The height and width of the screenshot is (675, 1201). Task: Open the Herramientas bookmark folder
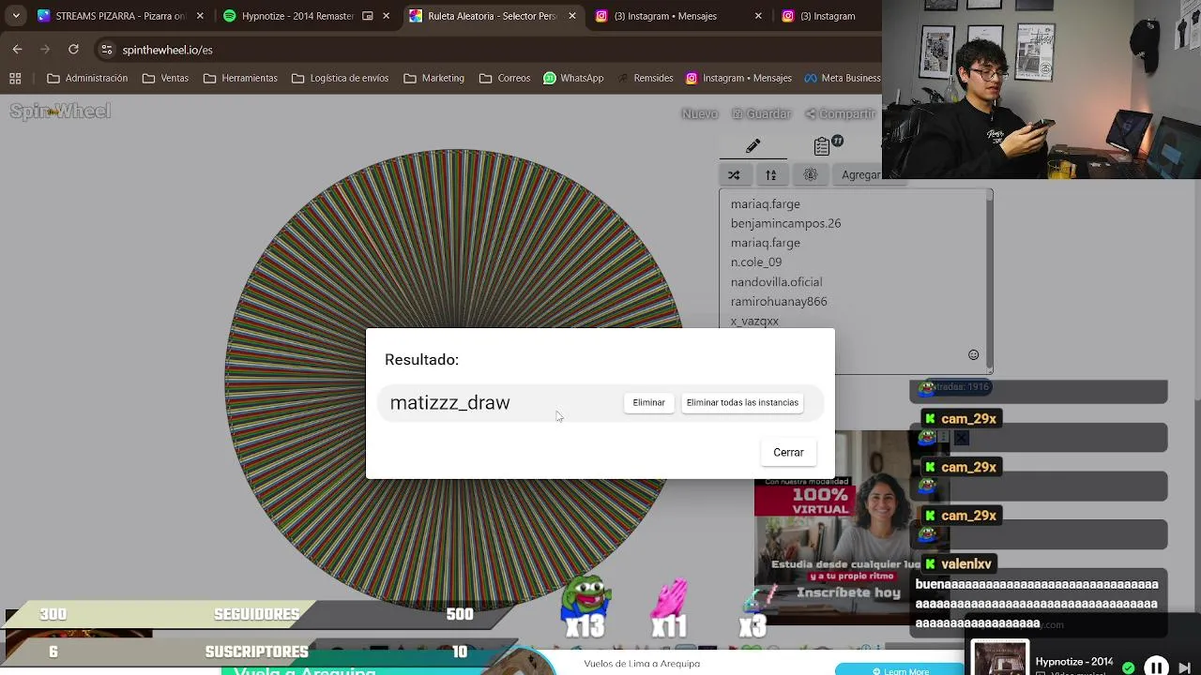240,78
